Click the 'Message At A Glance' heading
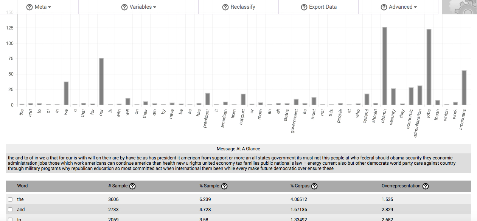This screenshot has height=221, width=477. tap(238, 149)
